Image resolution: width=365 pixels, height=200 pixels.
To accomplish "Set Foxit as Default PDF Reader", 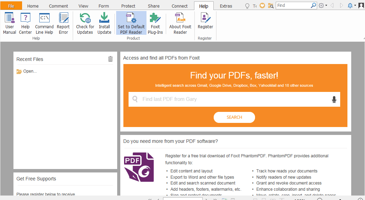I will click(x=131, y=23).
